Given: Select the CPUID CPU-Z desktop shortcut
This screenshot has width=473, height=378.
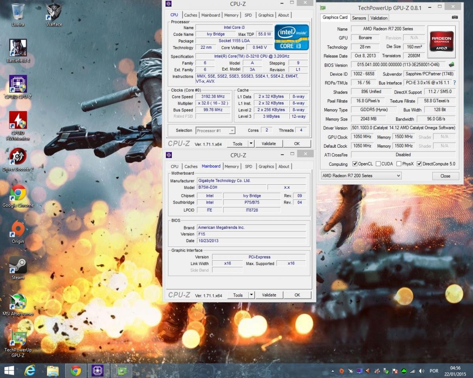Looking at the screenshot, I should pyautogui.click(x=18, y=87).
